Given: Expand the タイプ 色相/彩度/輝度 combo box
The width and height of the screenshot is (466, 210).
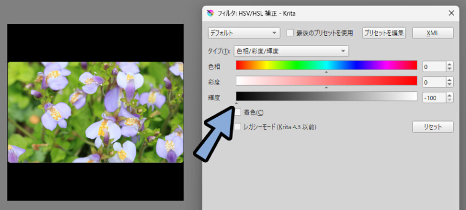Looking at the screenshot, I should (292, 51).
